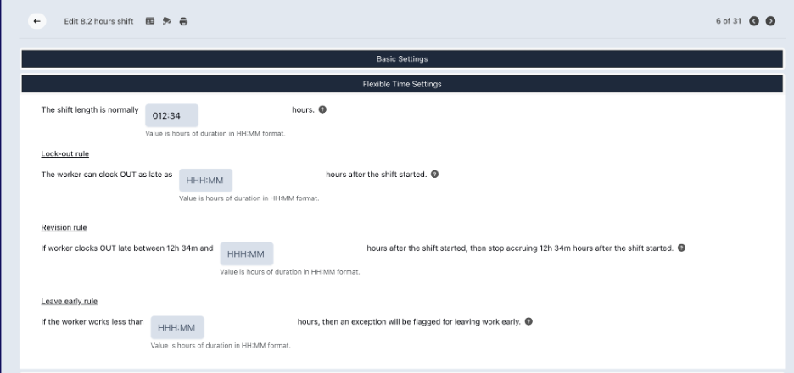Click the clock OUT as late as field
Viewport: 794px width, 373px height.
tap(205, 181)
